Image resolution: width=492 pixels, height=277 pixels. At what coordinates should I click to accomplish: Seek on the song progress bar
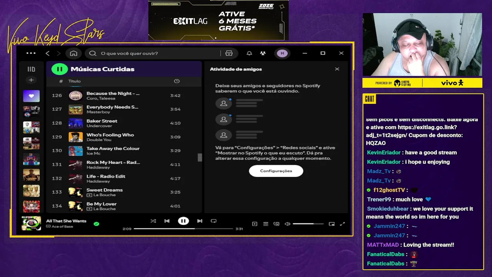(183, 229)
